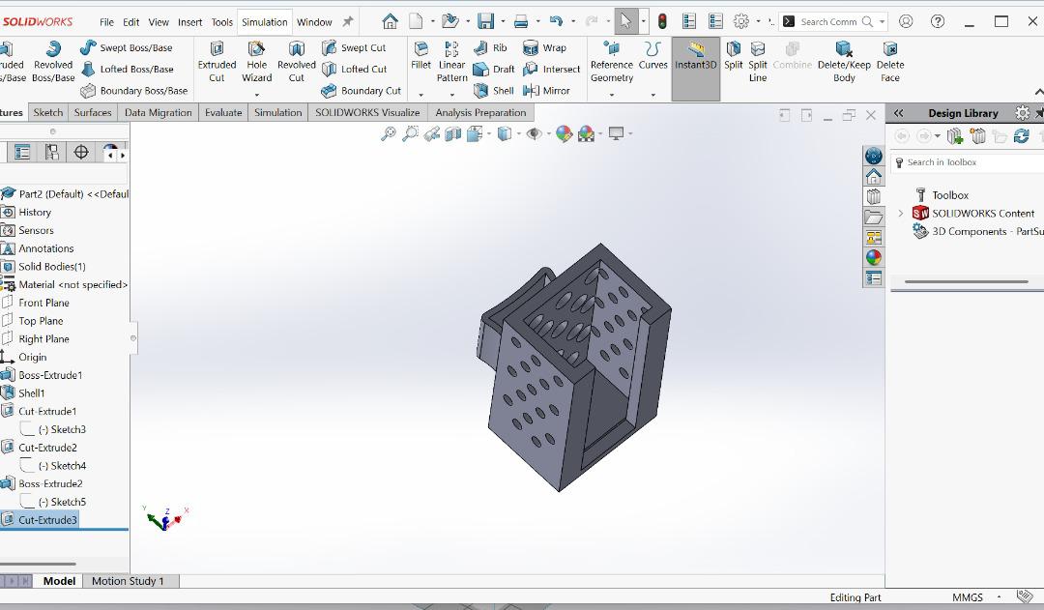The height and width of the screenshot is (610, 1044).
Task: Open Reference Geometry dropdown
Action: 612,95
